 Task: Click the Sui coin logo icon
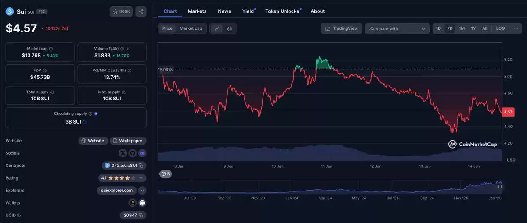click(x=10, y=12)
